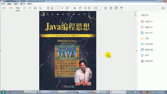167x94 pixels.
Task: Open the 准备表单 tool
Action: pyautogui.click(x=147, y=61)
